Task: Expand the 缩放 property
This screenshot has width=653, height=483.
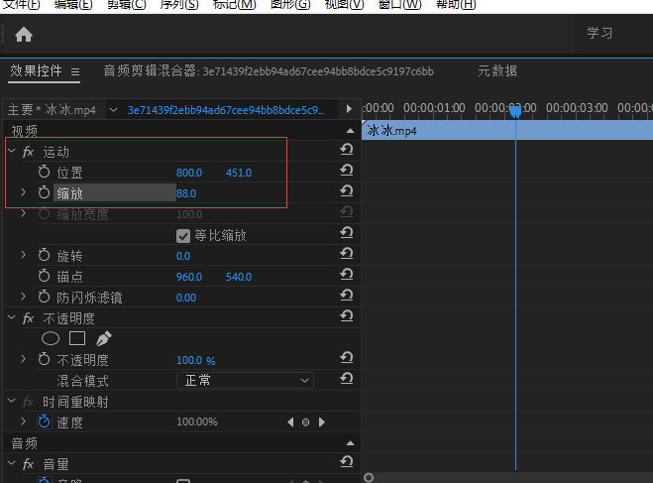Action: pyautogui.click(x=24, y=192)
